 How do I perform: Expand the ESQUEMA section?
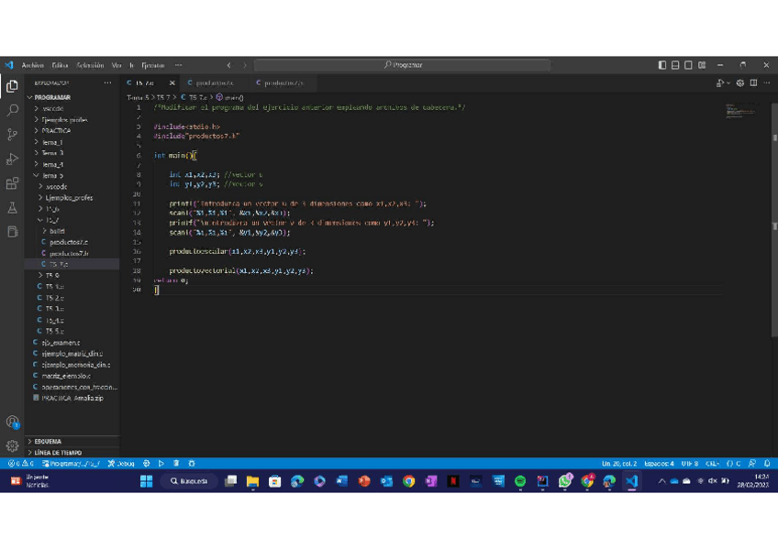(x=48, y=441)
